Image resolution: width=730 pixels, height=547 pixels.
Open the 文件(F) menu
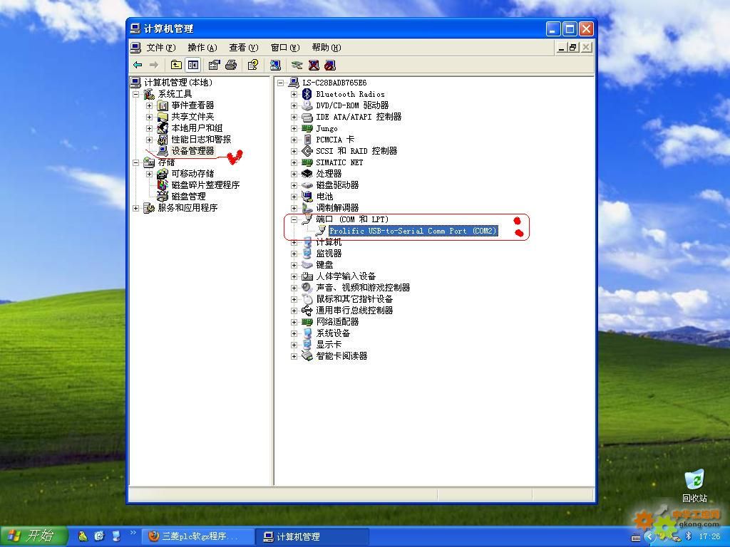pos(160,48)
